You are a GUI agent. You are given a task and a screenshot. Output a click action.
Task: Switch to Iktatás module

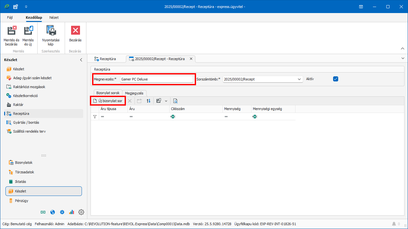(x=44, y=182)
